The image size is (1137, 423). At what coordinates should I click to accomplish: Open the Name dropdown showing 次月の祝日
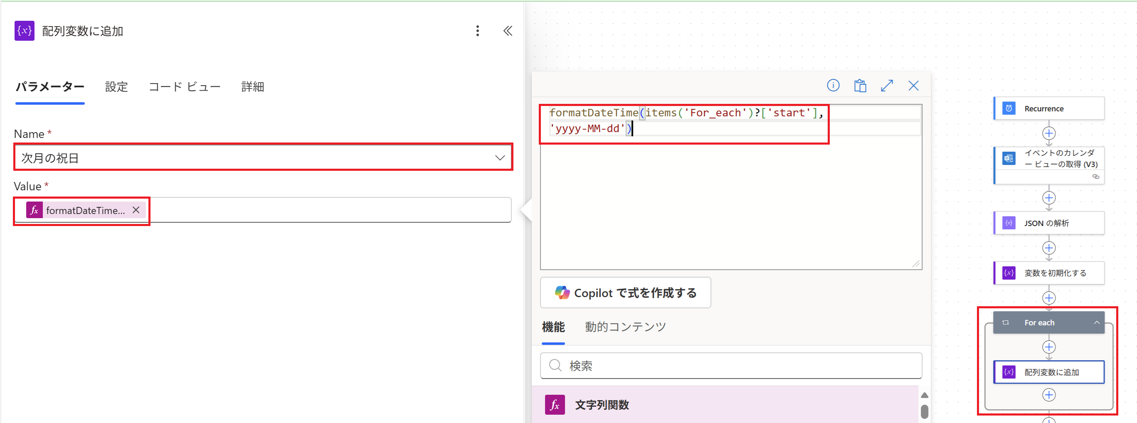tap(263, 157)
